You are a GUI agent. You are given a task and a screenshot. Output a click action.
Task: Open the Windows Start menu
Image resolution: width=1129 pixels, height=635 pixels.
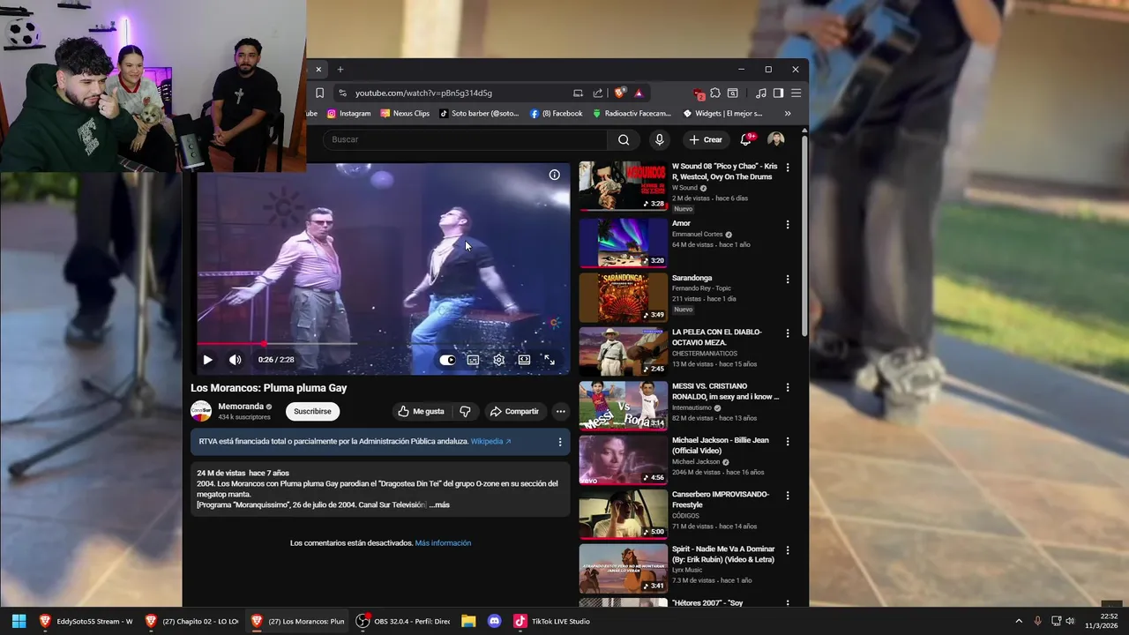(x=19, y=621)
